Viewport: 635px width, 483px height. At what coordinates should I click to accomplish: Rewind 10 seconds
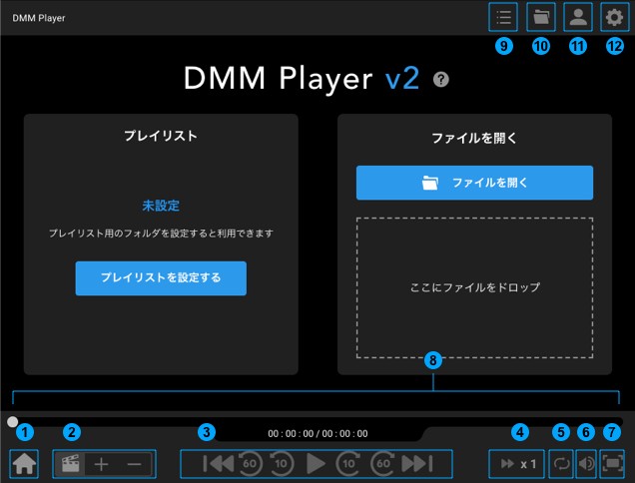[x=282, y=464]
